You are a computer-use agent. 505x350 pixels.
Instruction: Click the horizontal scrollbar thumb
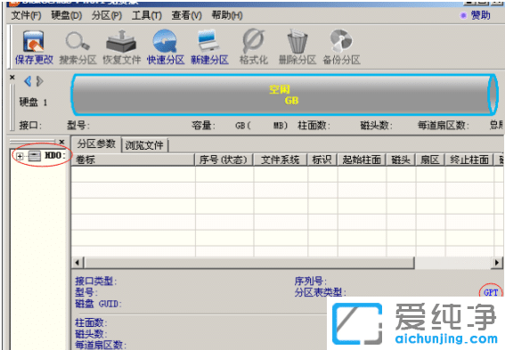pyautogui.click(x=249, y=263)
